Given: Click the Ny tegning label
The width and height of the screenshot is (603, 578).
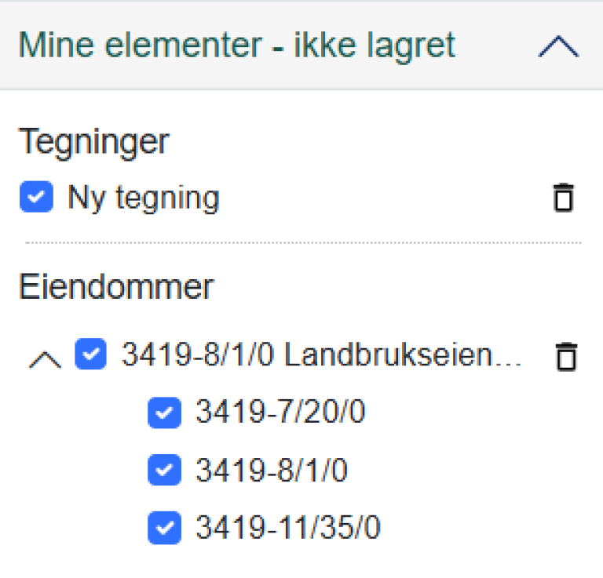Looking at the screenshot, I should point(143,198).
